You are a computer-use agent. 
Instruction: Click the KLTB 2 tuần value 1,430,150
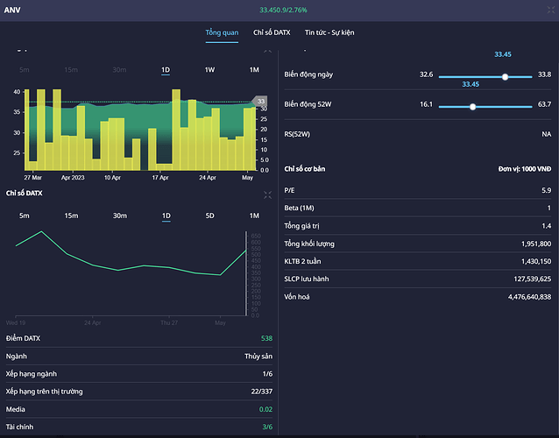click(x=536, y=261)
